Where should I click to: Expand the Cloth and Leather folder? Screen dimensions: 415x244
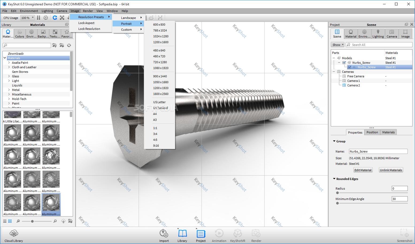[x=9, y=67]
